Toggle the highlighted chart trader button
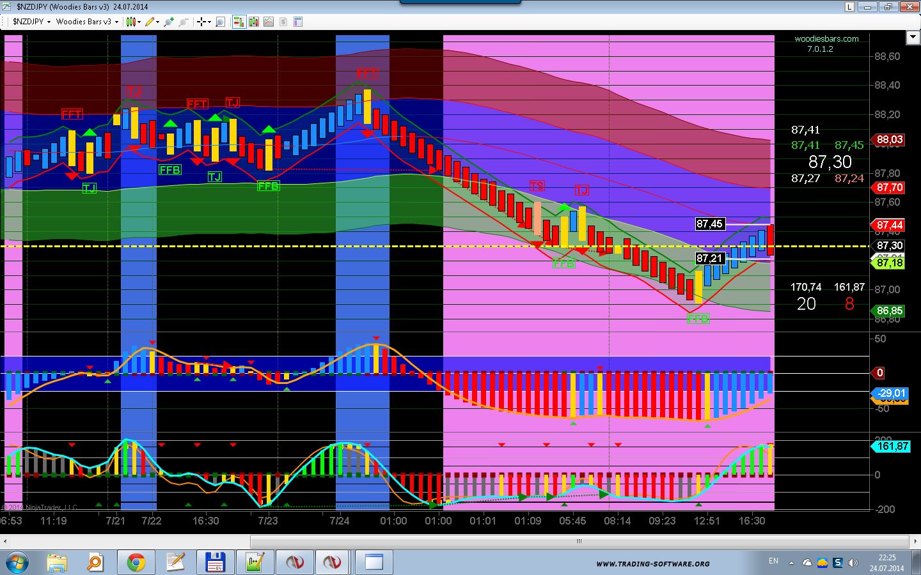 239,22
